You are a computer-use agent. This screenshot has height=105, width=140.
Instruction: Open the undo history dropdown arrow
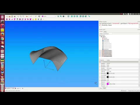coord(29,16)
